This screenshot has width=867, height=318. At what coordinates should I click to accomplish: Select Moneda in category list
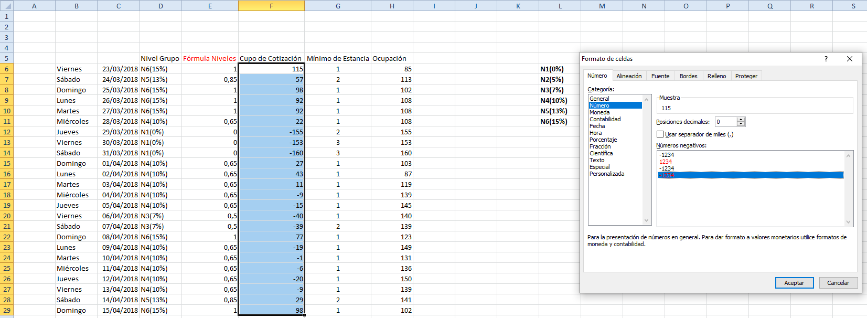(x=600, y=112)
